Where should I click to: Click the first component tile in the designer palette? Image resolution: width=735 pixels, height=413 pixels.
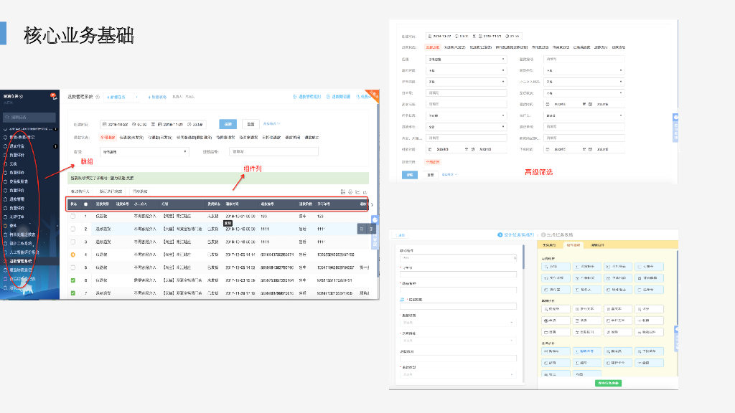[556, 266]
